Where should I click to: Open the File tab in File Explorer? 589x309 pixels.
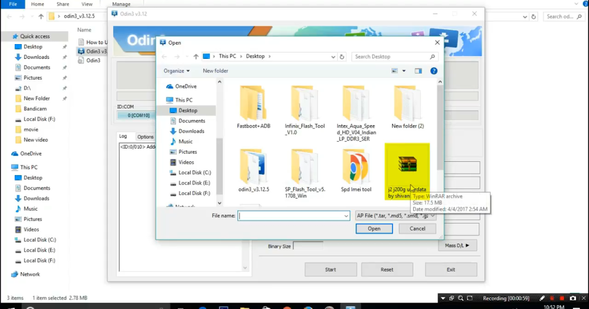coord(13,4)
